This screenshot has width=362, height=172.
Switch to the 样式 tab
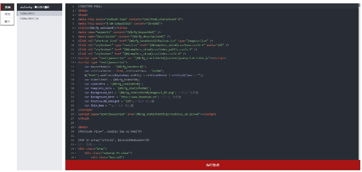point(7,14)
